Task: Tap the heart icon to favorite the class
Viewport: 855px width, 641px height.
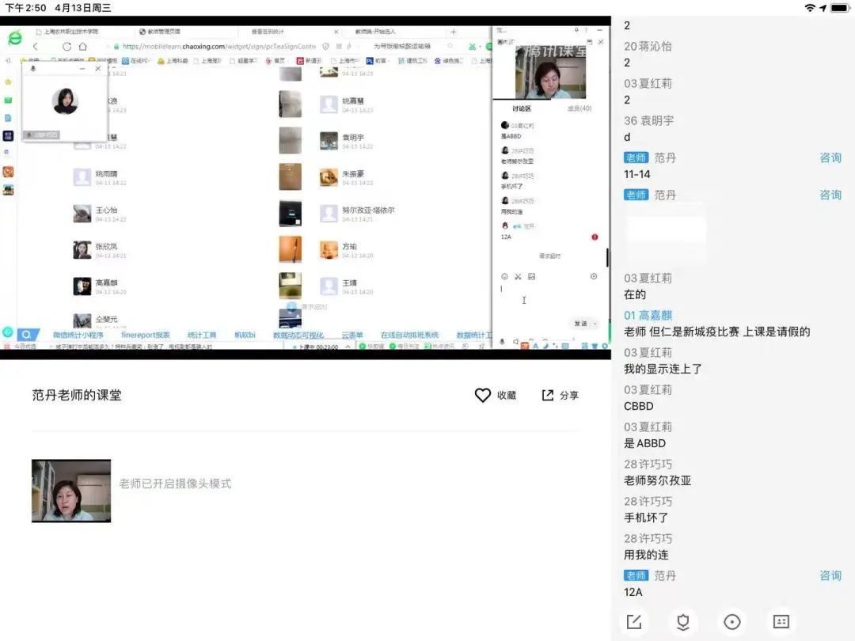Action: (x=482, y=395)
